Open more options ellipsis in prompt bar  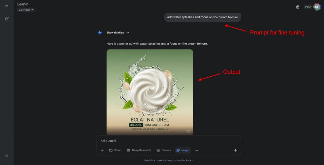[x=197, y=150]
